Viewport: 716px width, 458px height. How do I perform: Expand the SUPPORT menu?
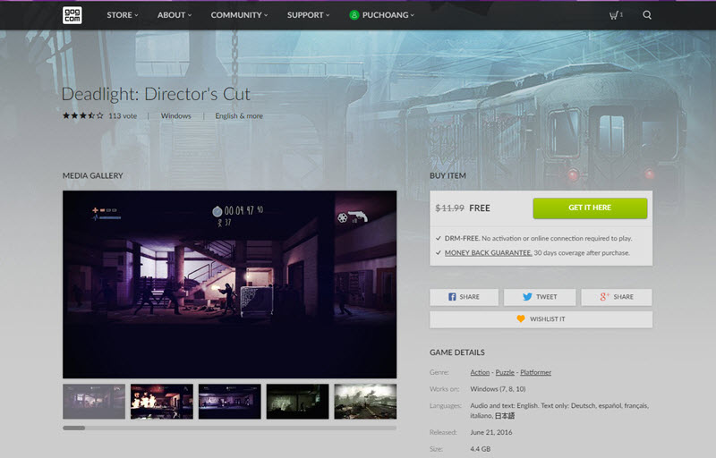tap(308, 15)
